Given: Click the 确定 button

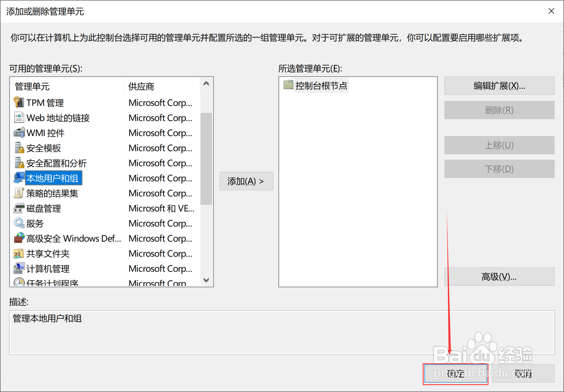Looking at the screenshot, I should coord(455,374).
